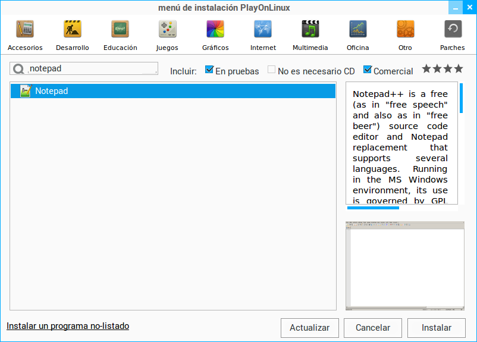Click the Notepad++ description text

tap(400, 148)
